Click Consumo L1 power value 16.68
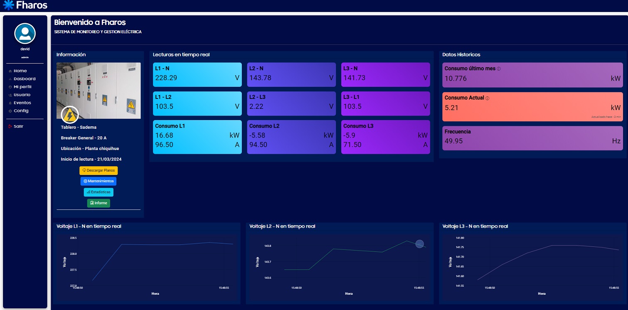 (x=164, y=135)
